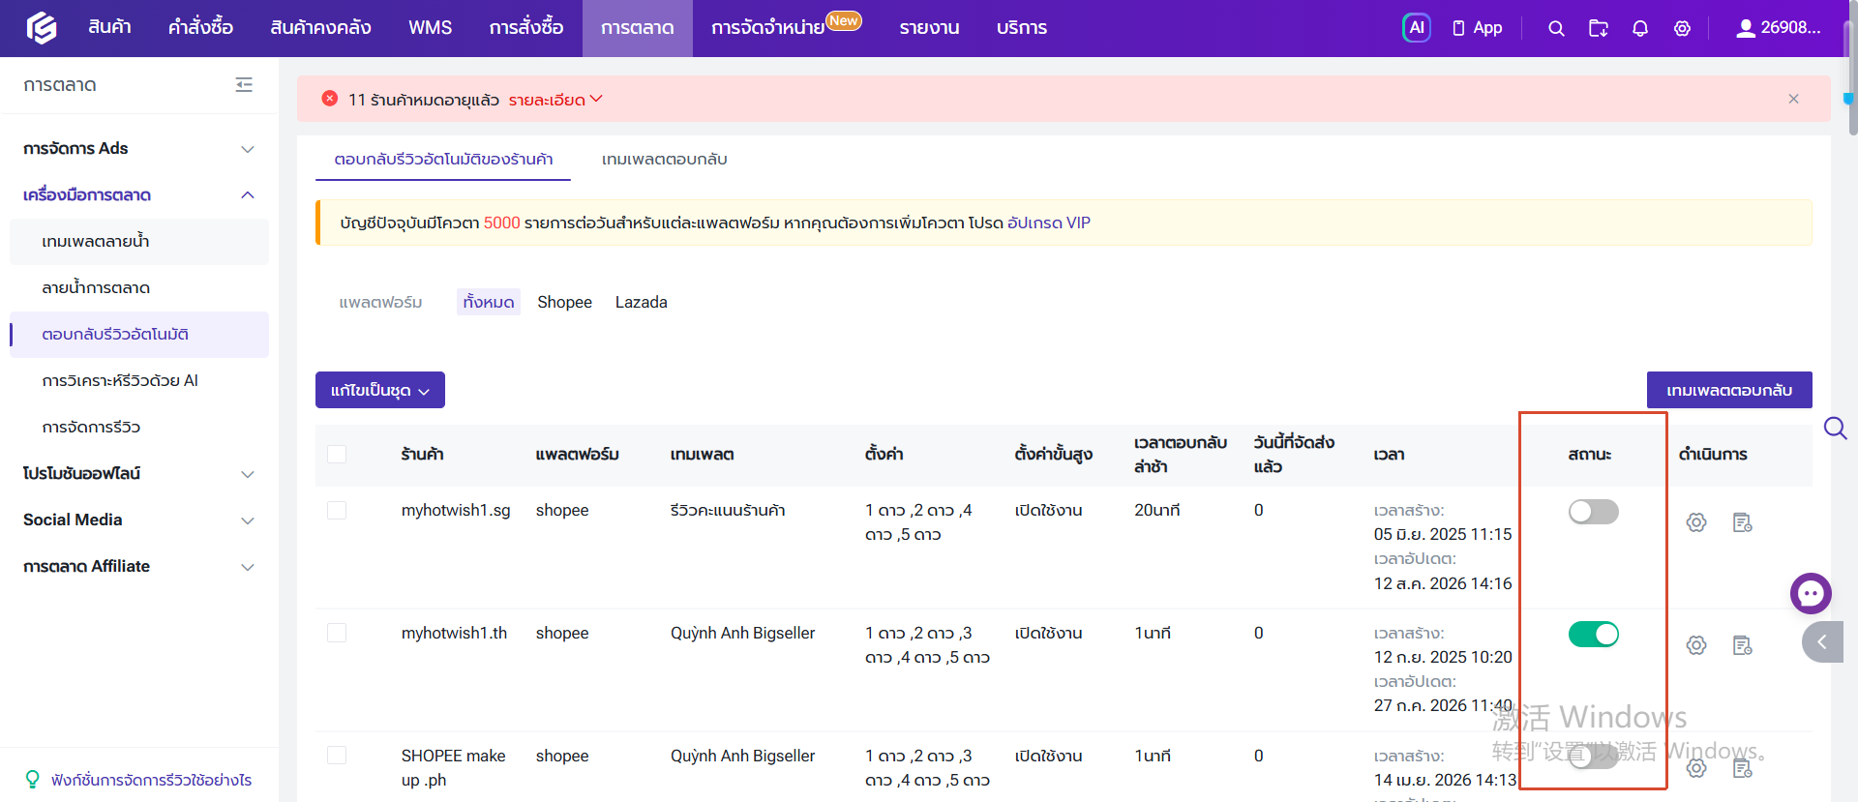Expand the รายละเอียด details in the alert
Image resolution: width=1858 pixels, height=802 pixels.
555,100
